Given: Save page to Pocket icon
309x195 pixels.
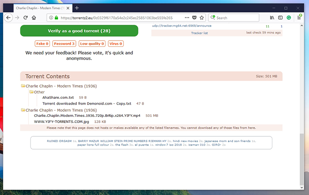Looking at the screenshot, I should pos(194,18).
